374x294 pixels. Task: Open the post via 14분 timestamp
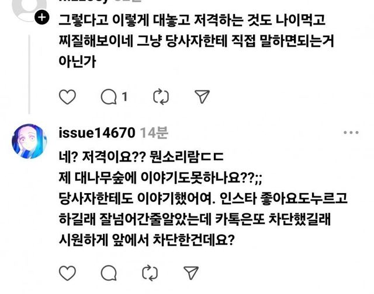point(154,132)
